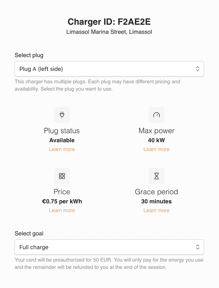Open the plug selection dropdown
The image size is (219, 288).
pos(109,69)
